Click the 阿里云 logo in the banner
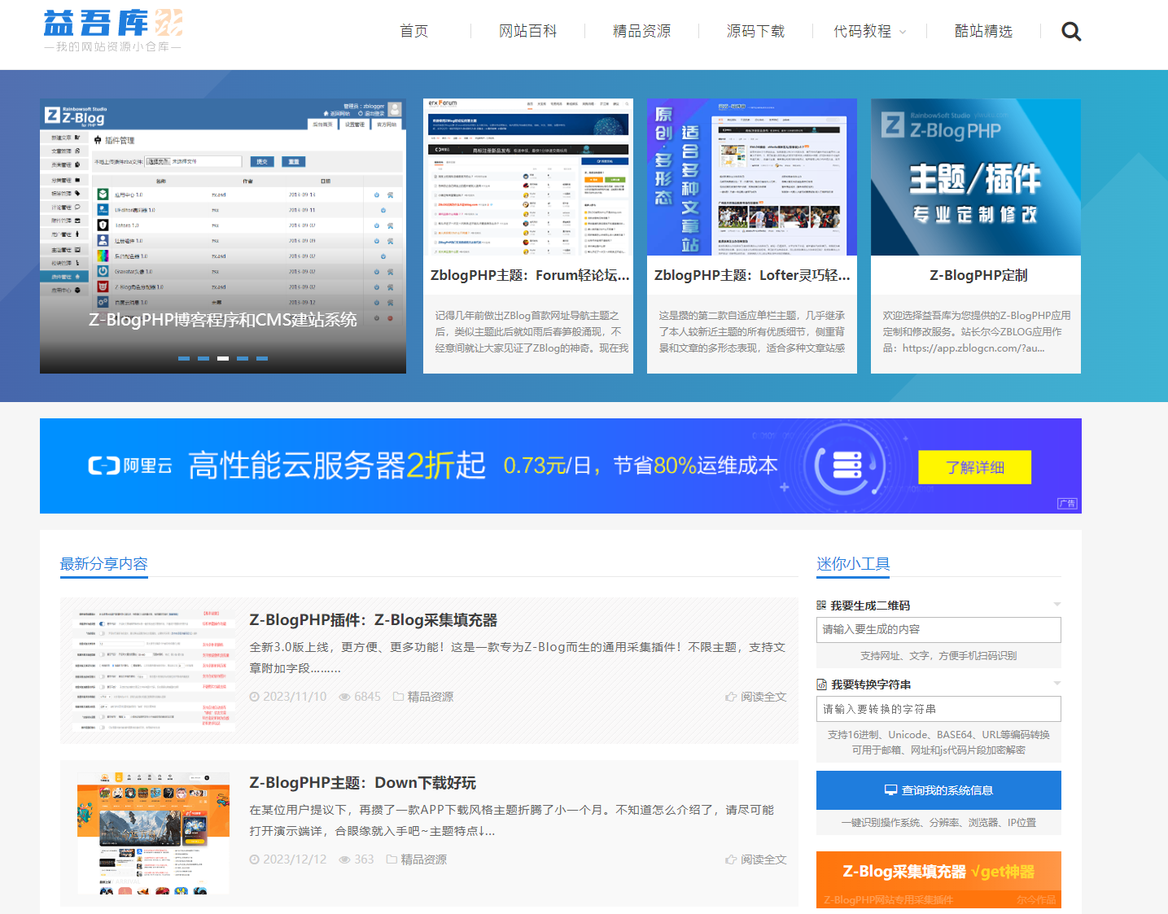 pyautogui.click(x=130, y=466)
